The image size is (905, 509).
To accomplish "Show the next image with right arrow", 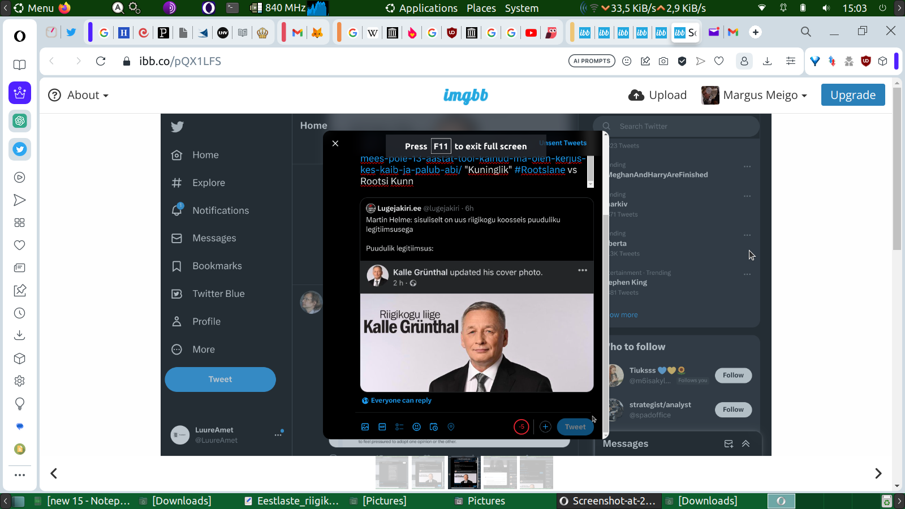I will pos(878,473).
